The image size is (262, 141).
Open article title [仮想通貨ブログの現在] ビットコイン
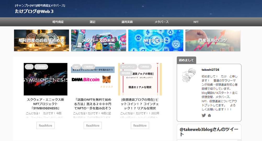(x=140, y=104)
